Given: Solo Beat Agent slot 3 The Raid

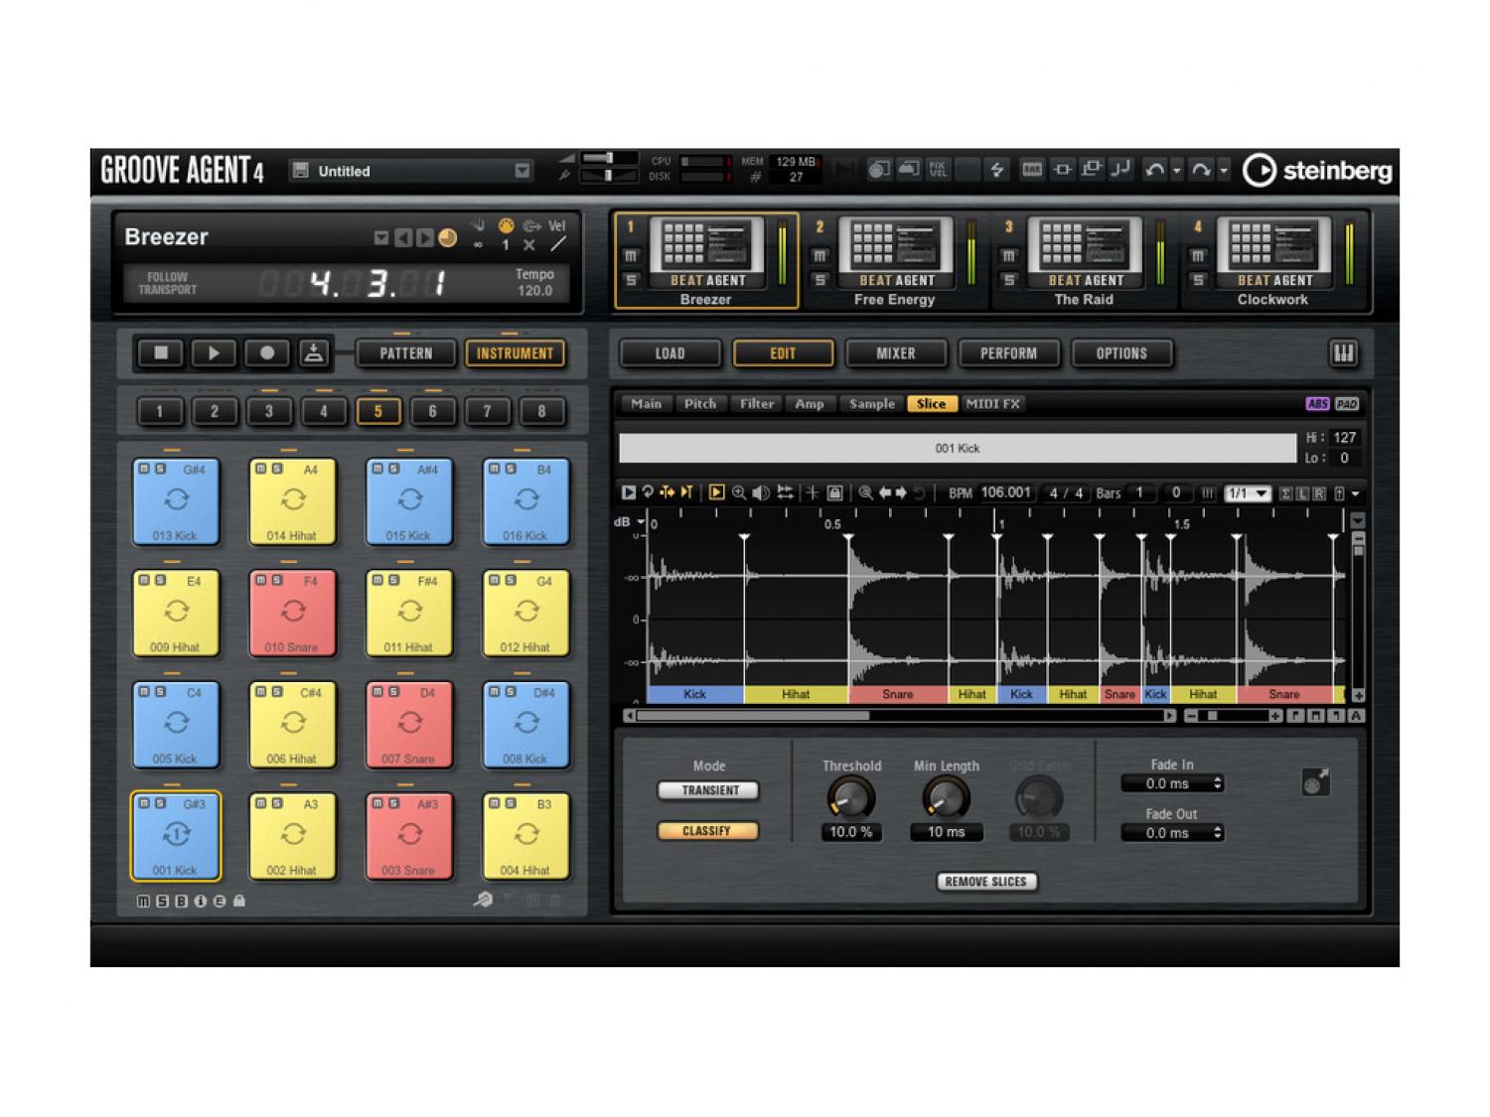Looking at the screenshot, I should click(x=1008, y=280).
